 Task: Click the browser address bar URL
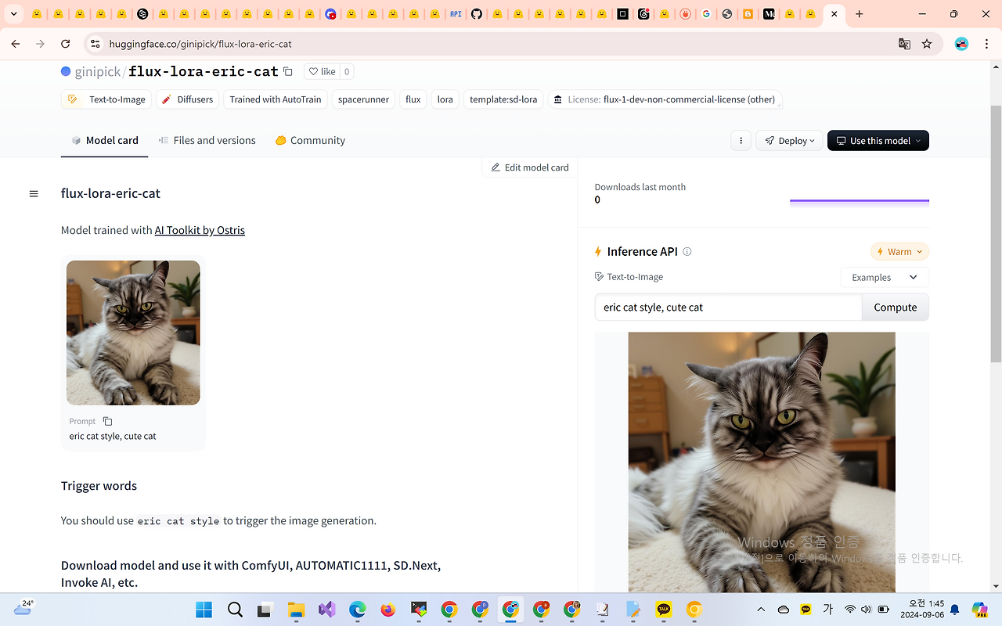200,44
